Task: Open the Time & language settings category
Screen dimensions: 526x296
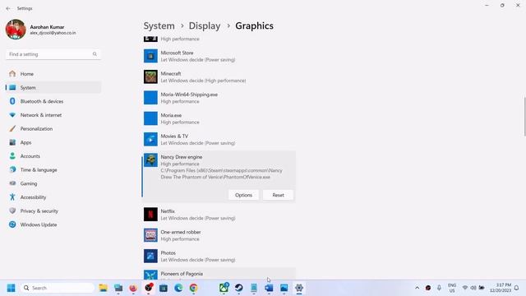Action: pyautogui.click(x=53, y=170)
